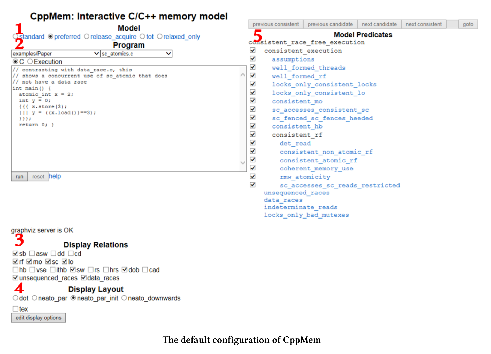Select the neato_par display layout
Image resolution: width=491 pixels, height=354 pixels.
[x=35, y=298]
